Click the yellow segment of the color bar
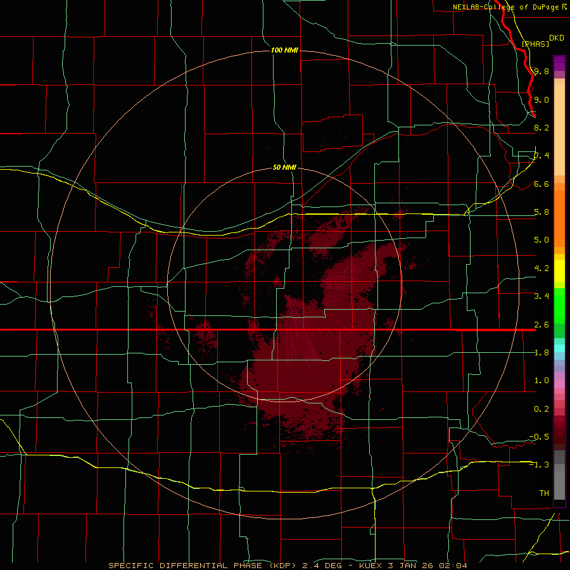This screenshot has height=570, width=570. 559,271
